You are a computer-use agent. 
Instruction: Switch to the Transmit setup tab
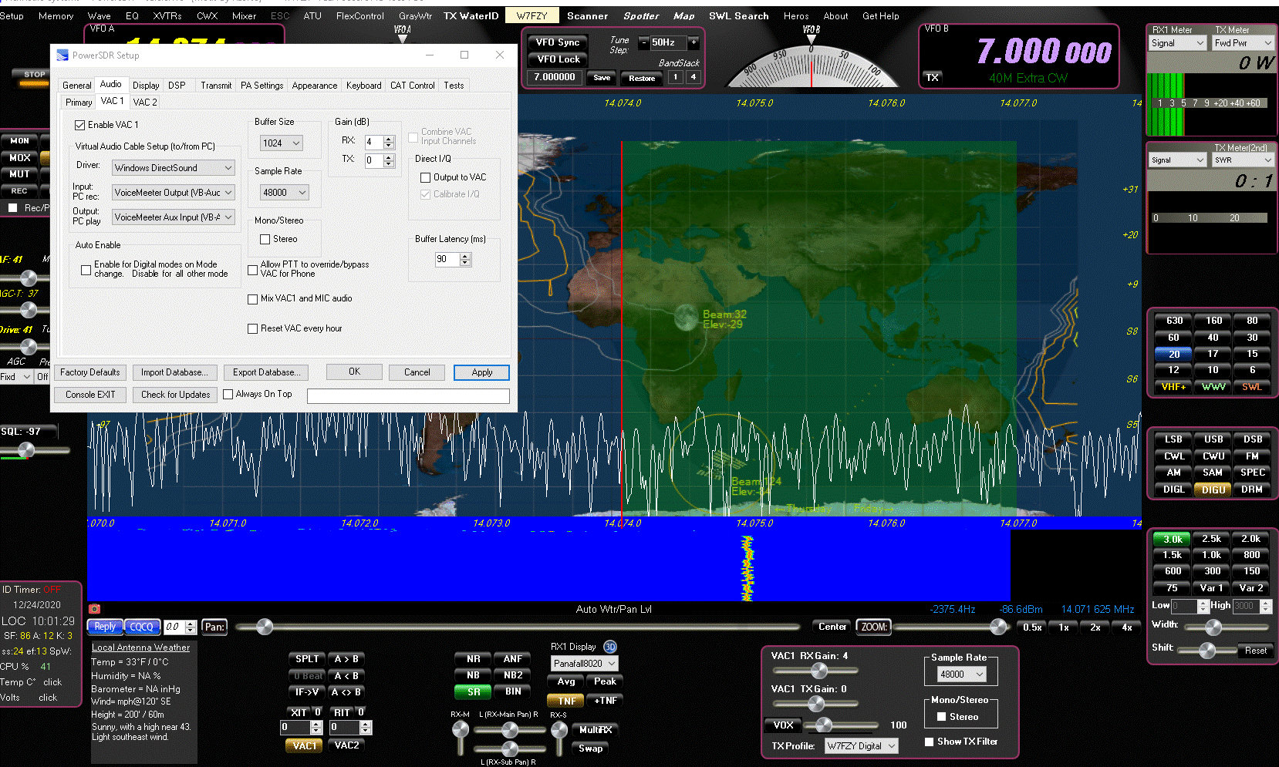tap(216, 86)
